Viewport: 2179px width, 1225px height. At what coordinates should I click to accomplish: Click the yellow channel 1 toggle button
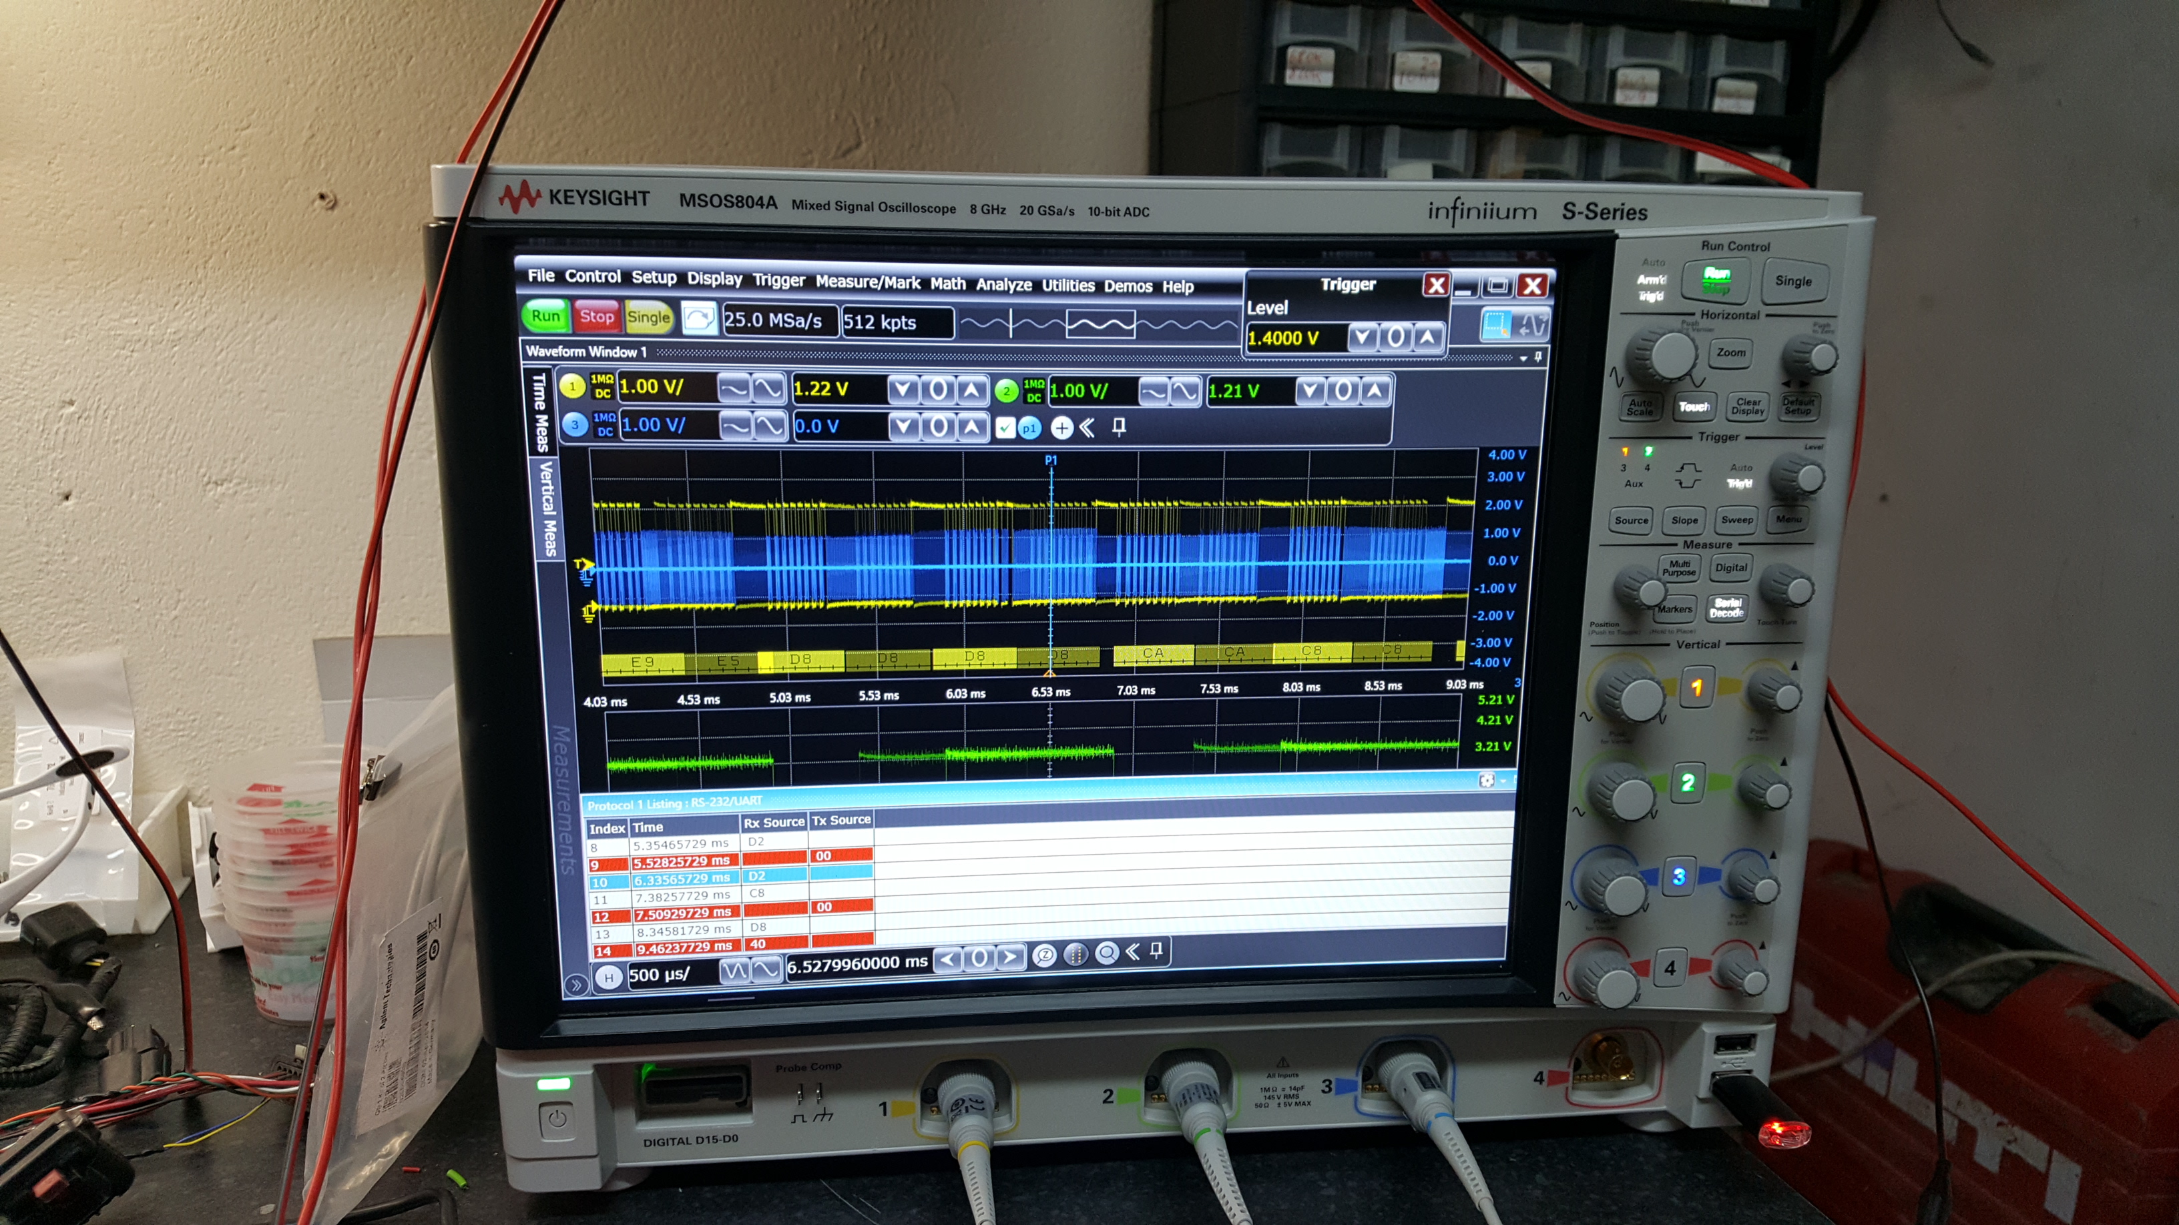click(573, 387)
